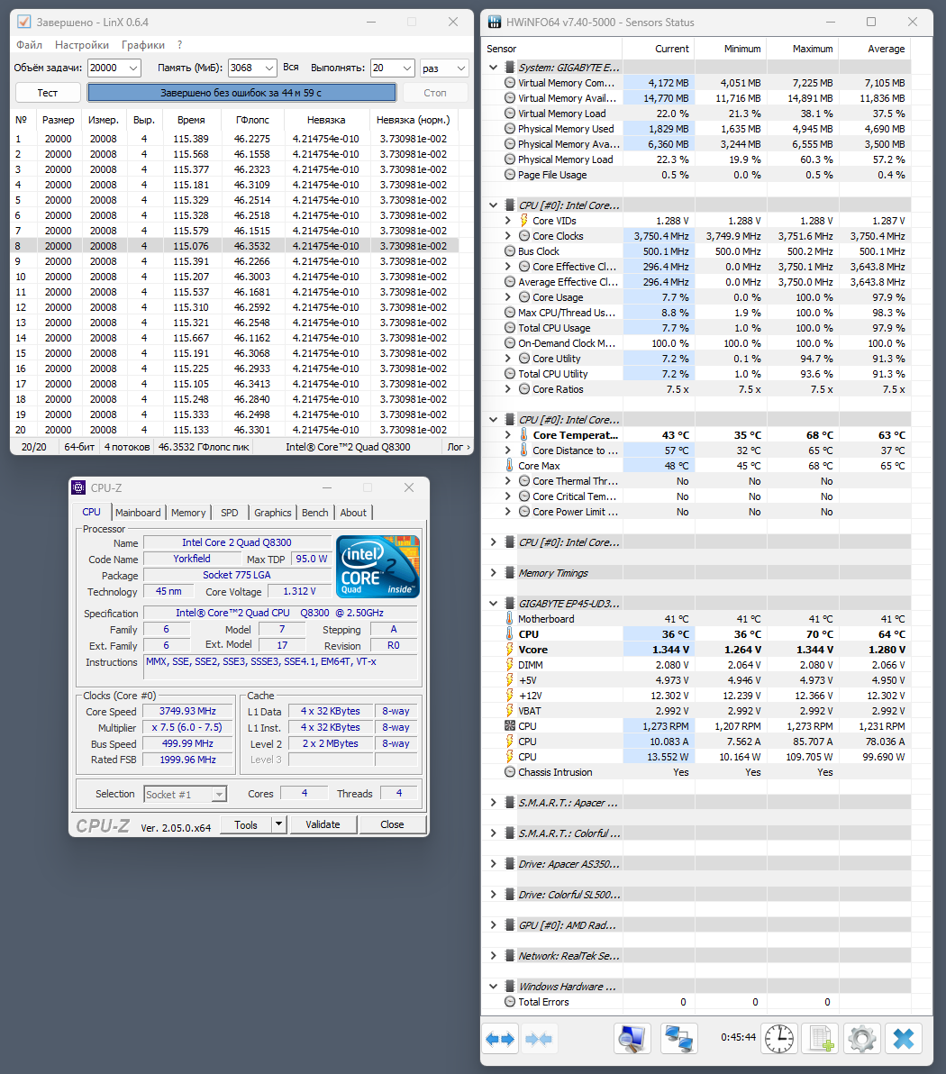946x1074 pixels.
Task: Click HWiNFO collapse sensors arrows icon
Action: tap(539, 1038)
